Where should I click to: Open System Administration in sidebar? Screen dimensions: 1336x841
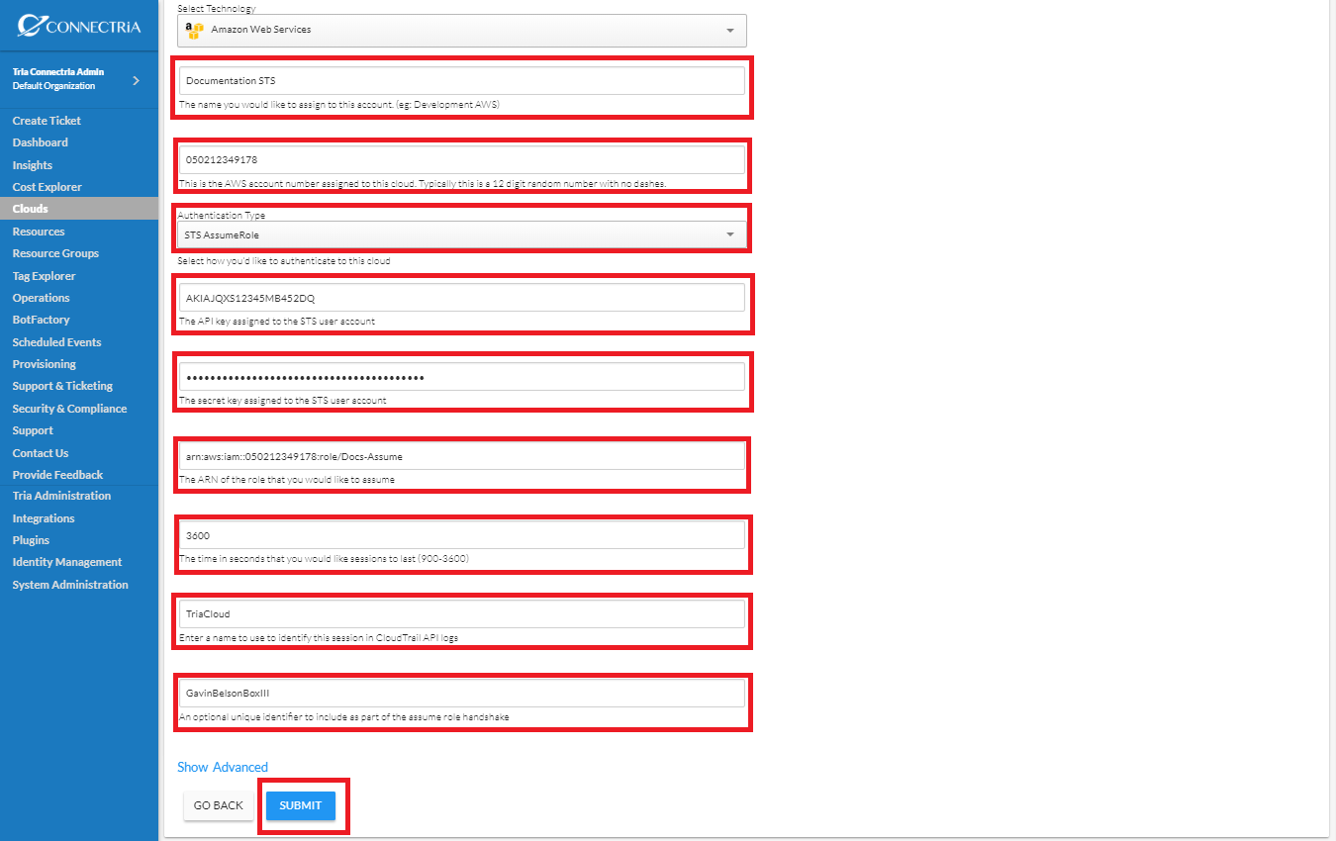[x=69, y=585]
